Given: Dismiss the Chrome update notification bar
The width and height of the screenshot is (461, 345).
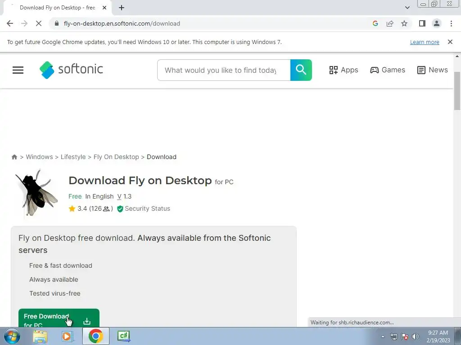Looking at the screenshot, I should coord(450,42).
